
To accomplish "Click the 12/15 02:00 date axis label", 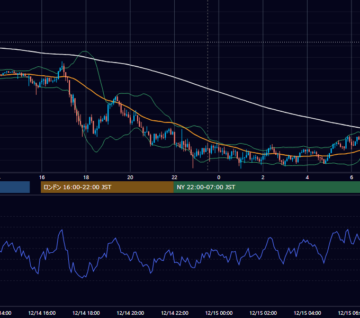I will (x=263, y=313).
